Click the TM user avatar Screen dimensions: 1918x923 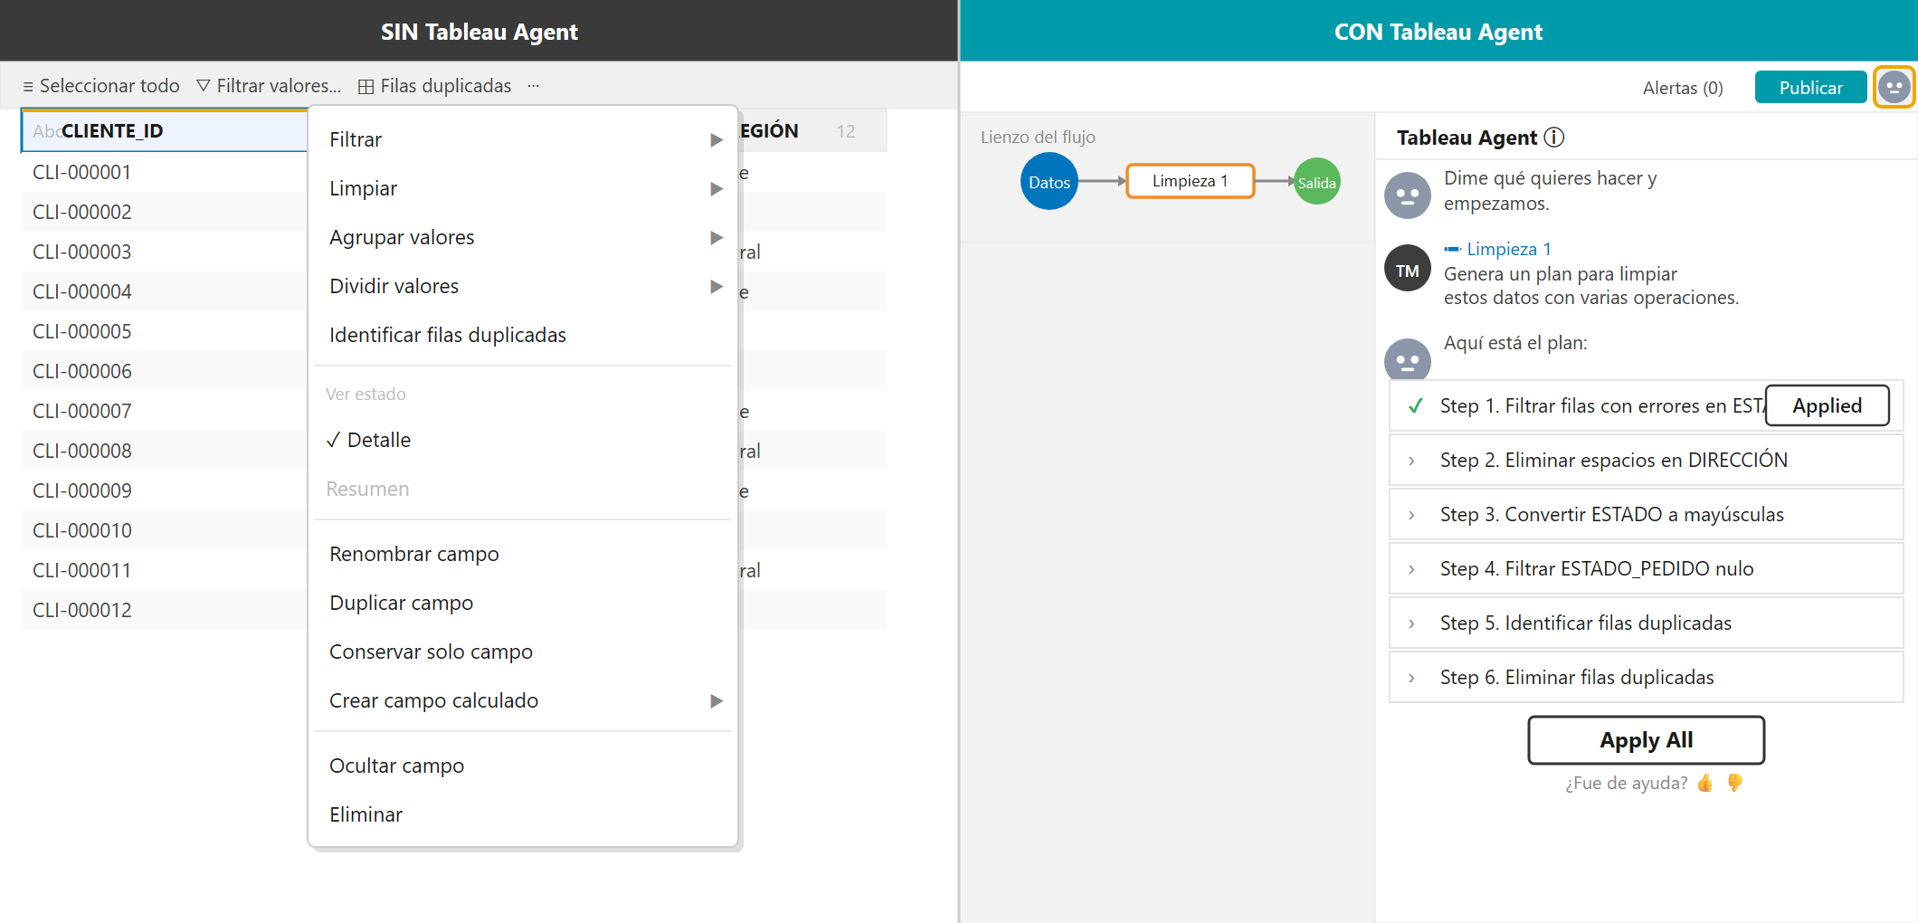1408,269
